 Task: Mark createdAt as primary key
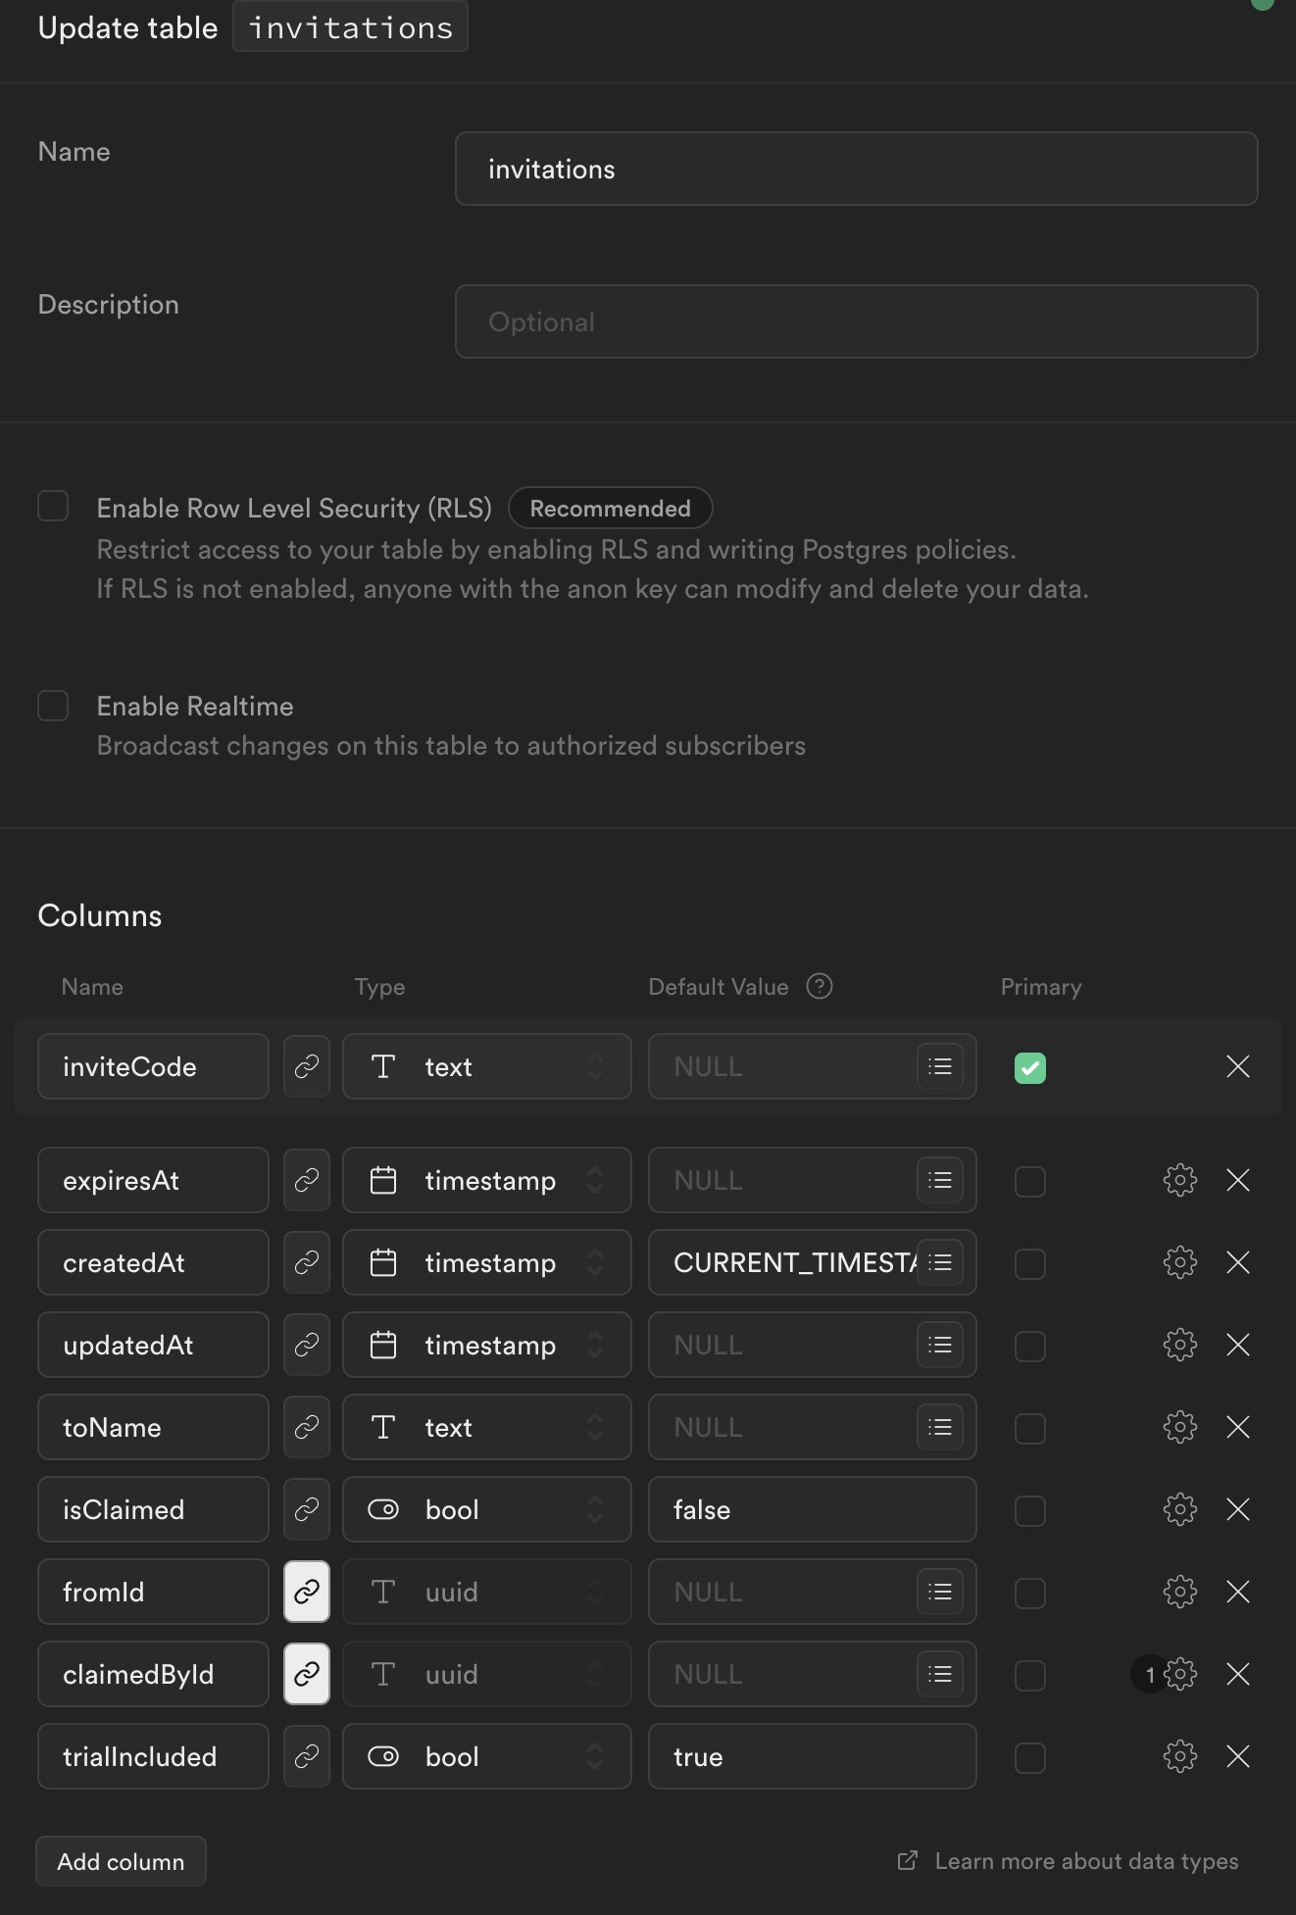tap(1030, 1263)
